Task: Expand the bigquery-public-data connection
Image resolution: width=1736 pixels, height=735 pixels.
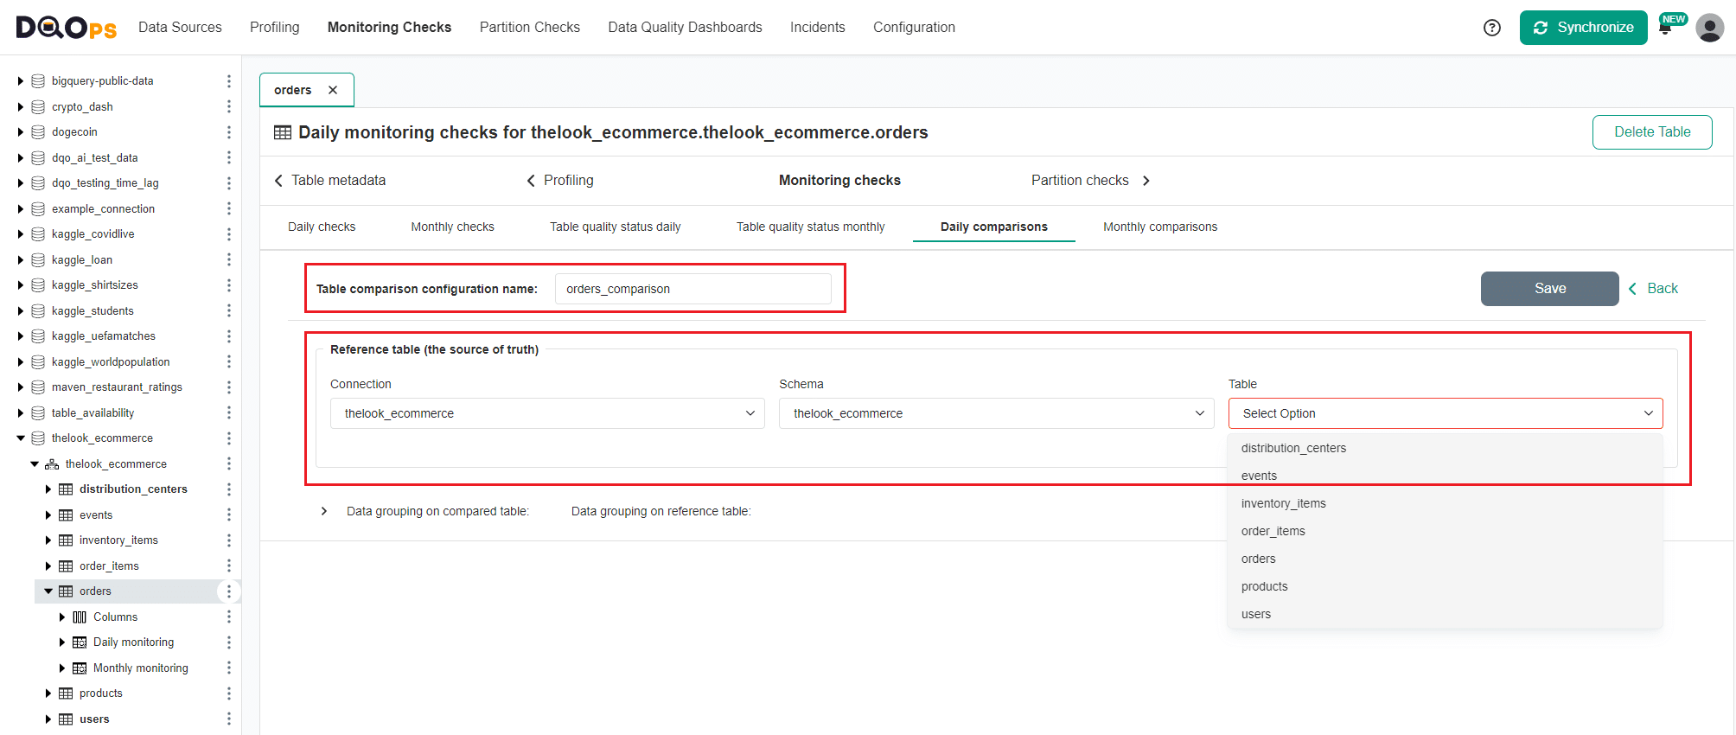Action: pyautogui.click(x=21, y=81)
